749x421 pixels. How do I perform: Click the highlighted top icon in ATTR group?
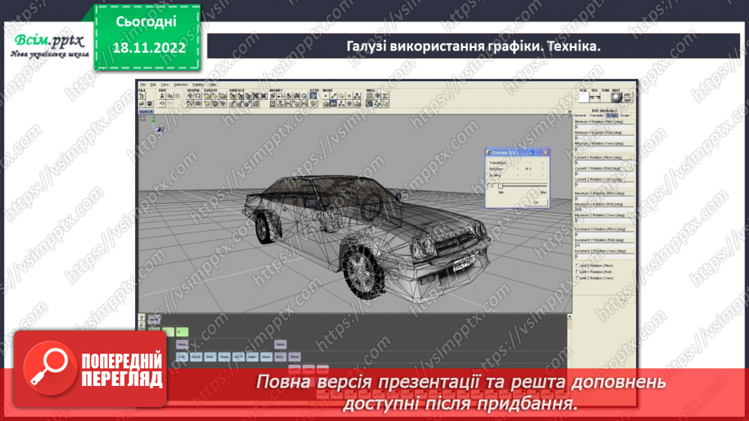(313, 96)
